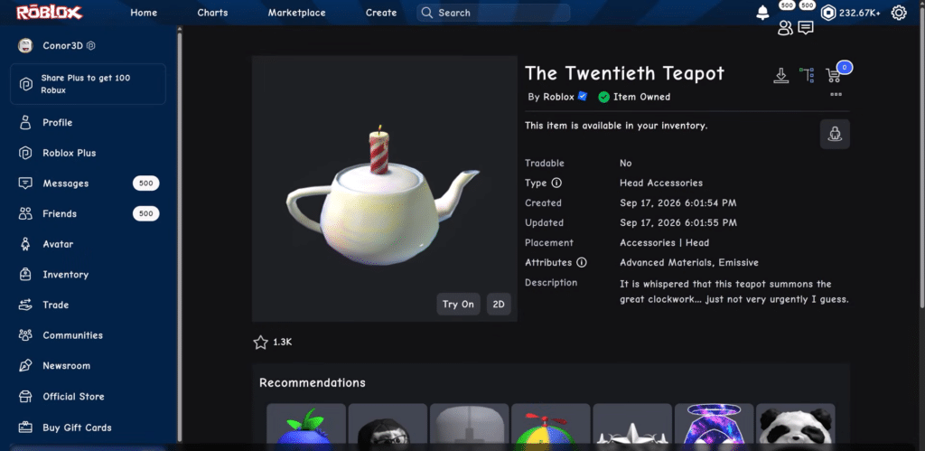Click the Roblox Plus sidebar icon
The height and width of the screenshot is (451, 925).
coord(24,153)
